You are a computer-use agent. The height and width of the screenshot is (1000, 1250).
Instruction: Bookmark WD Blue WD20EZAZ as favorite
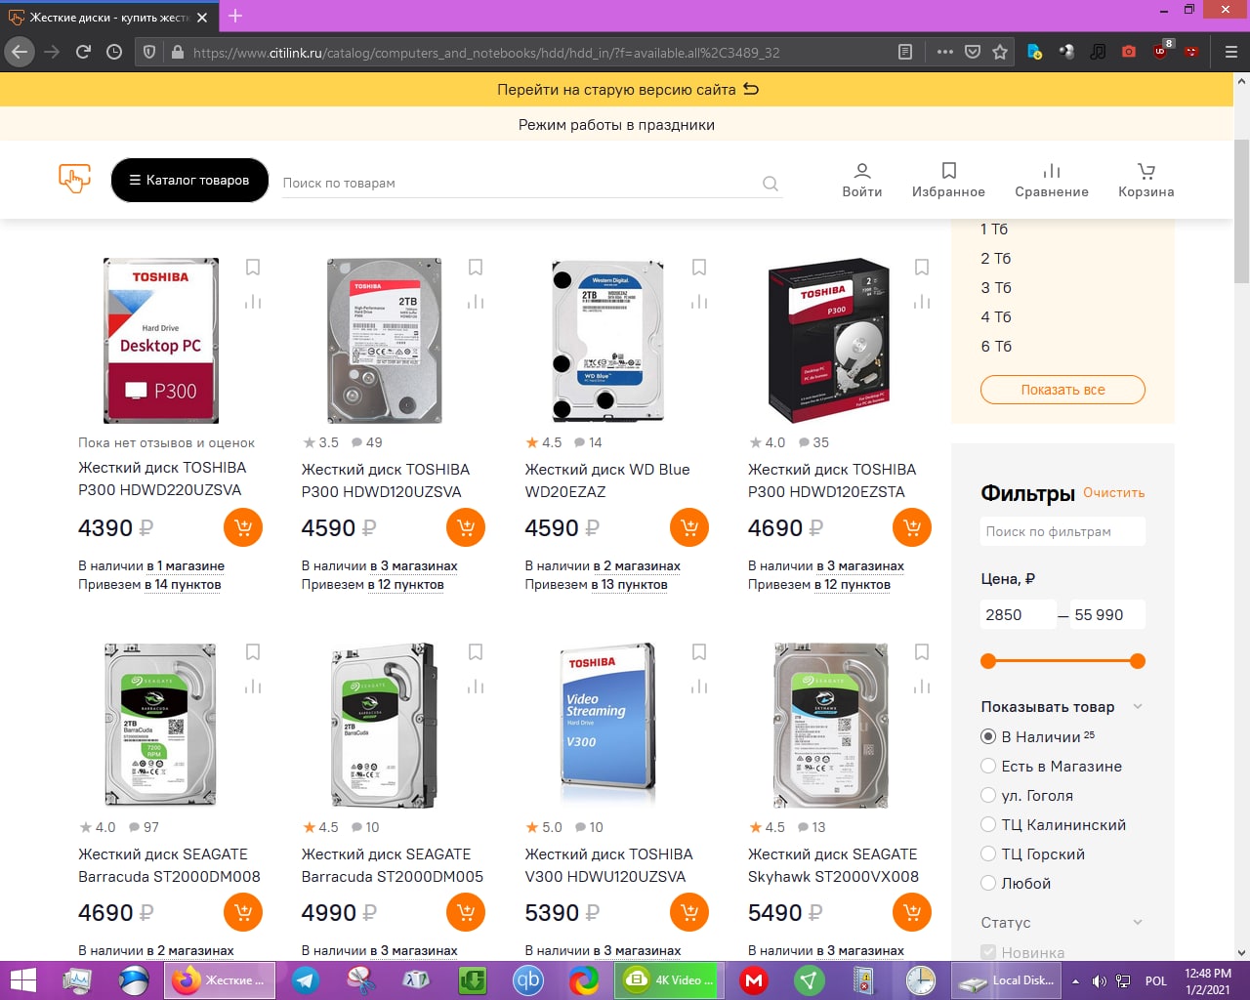coord(699,268)
